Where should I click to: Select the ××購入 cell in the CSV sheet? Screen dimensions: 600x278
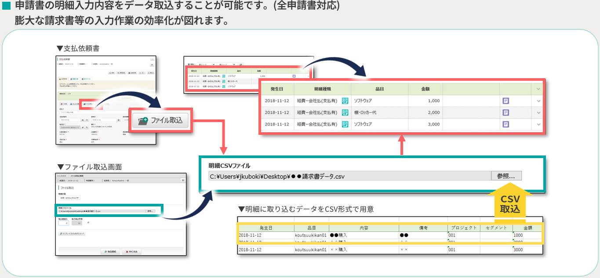pyautogui.click(x=364, y=249)
